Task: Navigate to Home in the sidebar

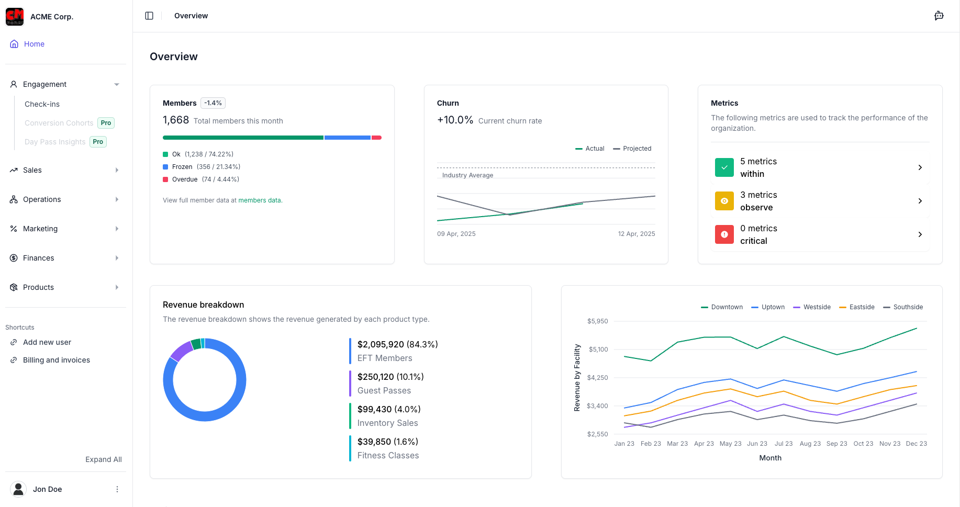Action: (x=35, y=44)
